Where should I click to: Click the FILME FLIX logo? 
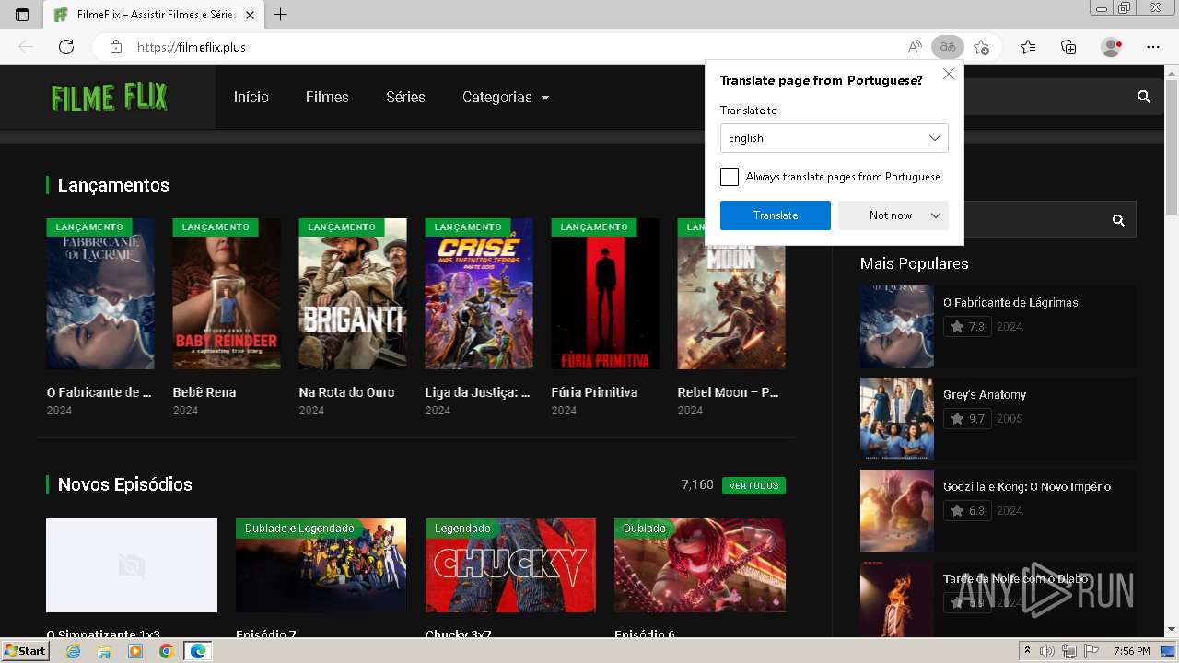point(109,97)
